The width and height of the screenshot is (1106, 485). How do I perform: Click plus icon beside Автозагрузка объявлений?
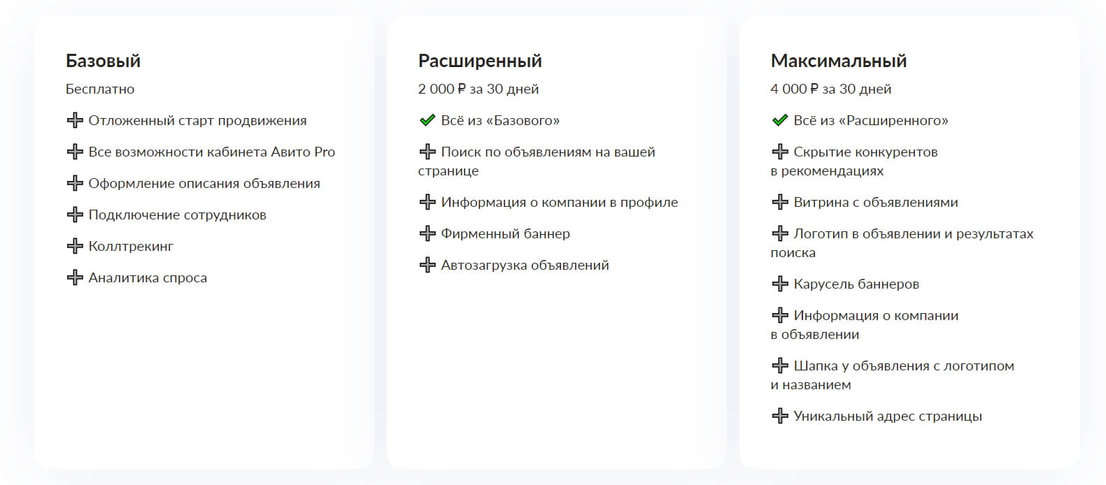[427, 265]
